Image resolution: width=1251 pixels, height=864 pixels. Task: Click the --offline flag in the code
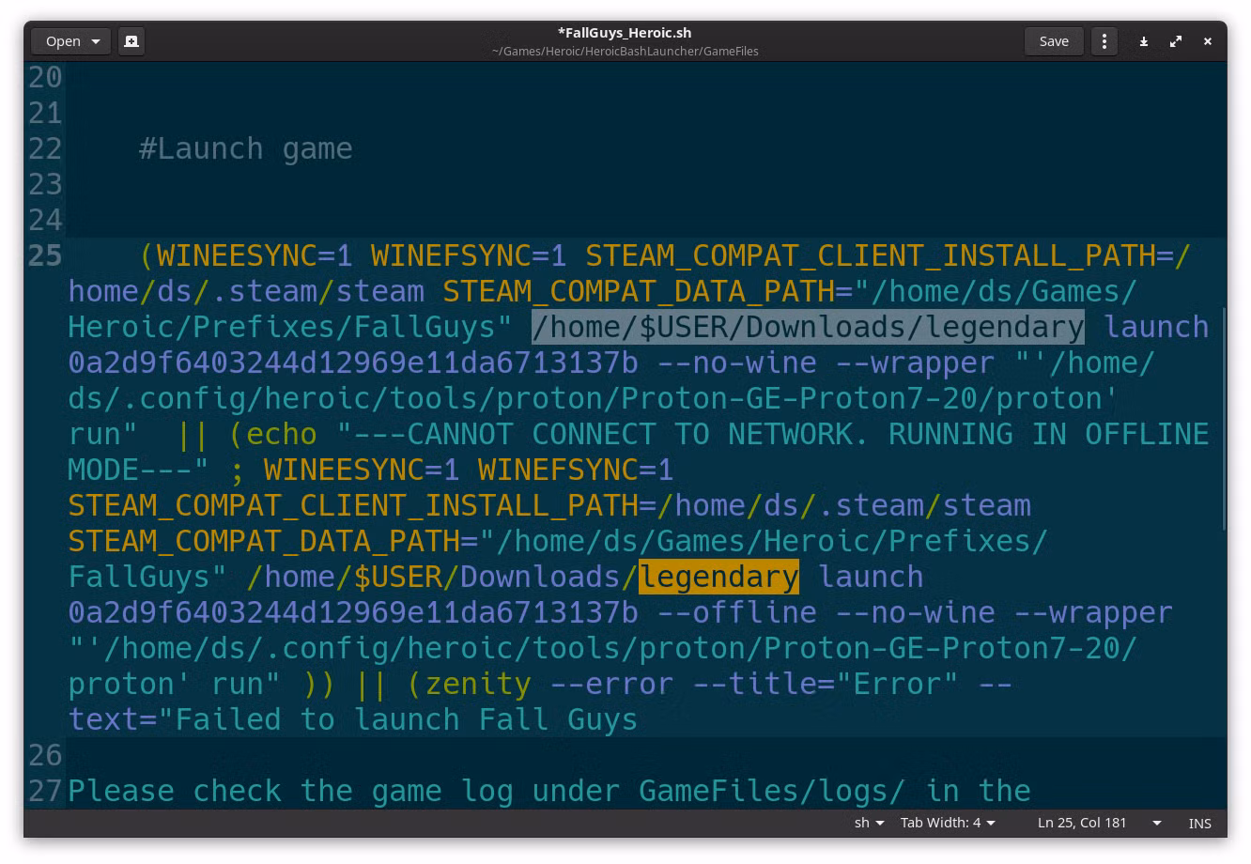point(737,612)
